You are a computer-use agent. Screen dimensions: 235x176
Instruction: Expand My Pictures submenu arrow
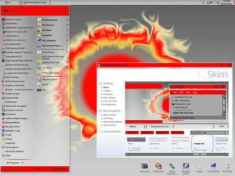(x=67, y=25)
